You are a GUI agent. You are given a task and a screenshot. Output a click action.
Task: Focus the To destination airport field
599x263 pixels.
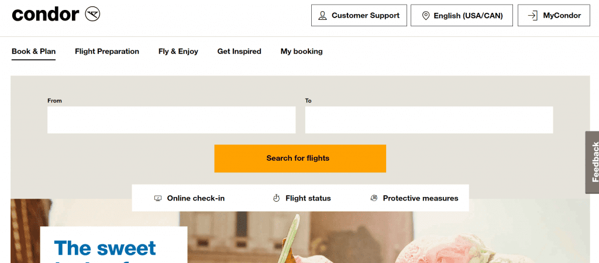pyautogui.click(x=429, y=120)
